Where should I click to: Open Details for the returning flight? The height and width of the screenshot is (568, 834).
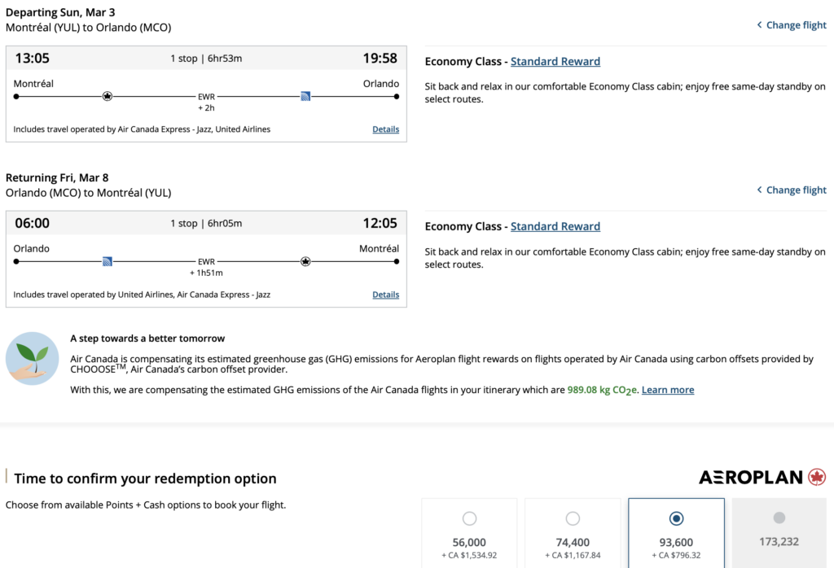[x=386, y=295]
